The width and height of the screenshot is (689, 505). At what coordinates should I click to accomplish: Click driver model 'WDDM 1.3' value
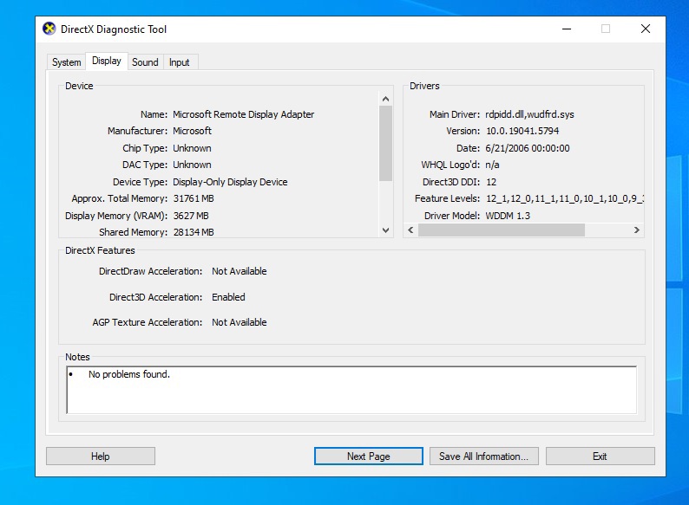pos(508,216)
